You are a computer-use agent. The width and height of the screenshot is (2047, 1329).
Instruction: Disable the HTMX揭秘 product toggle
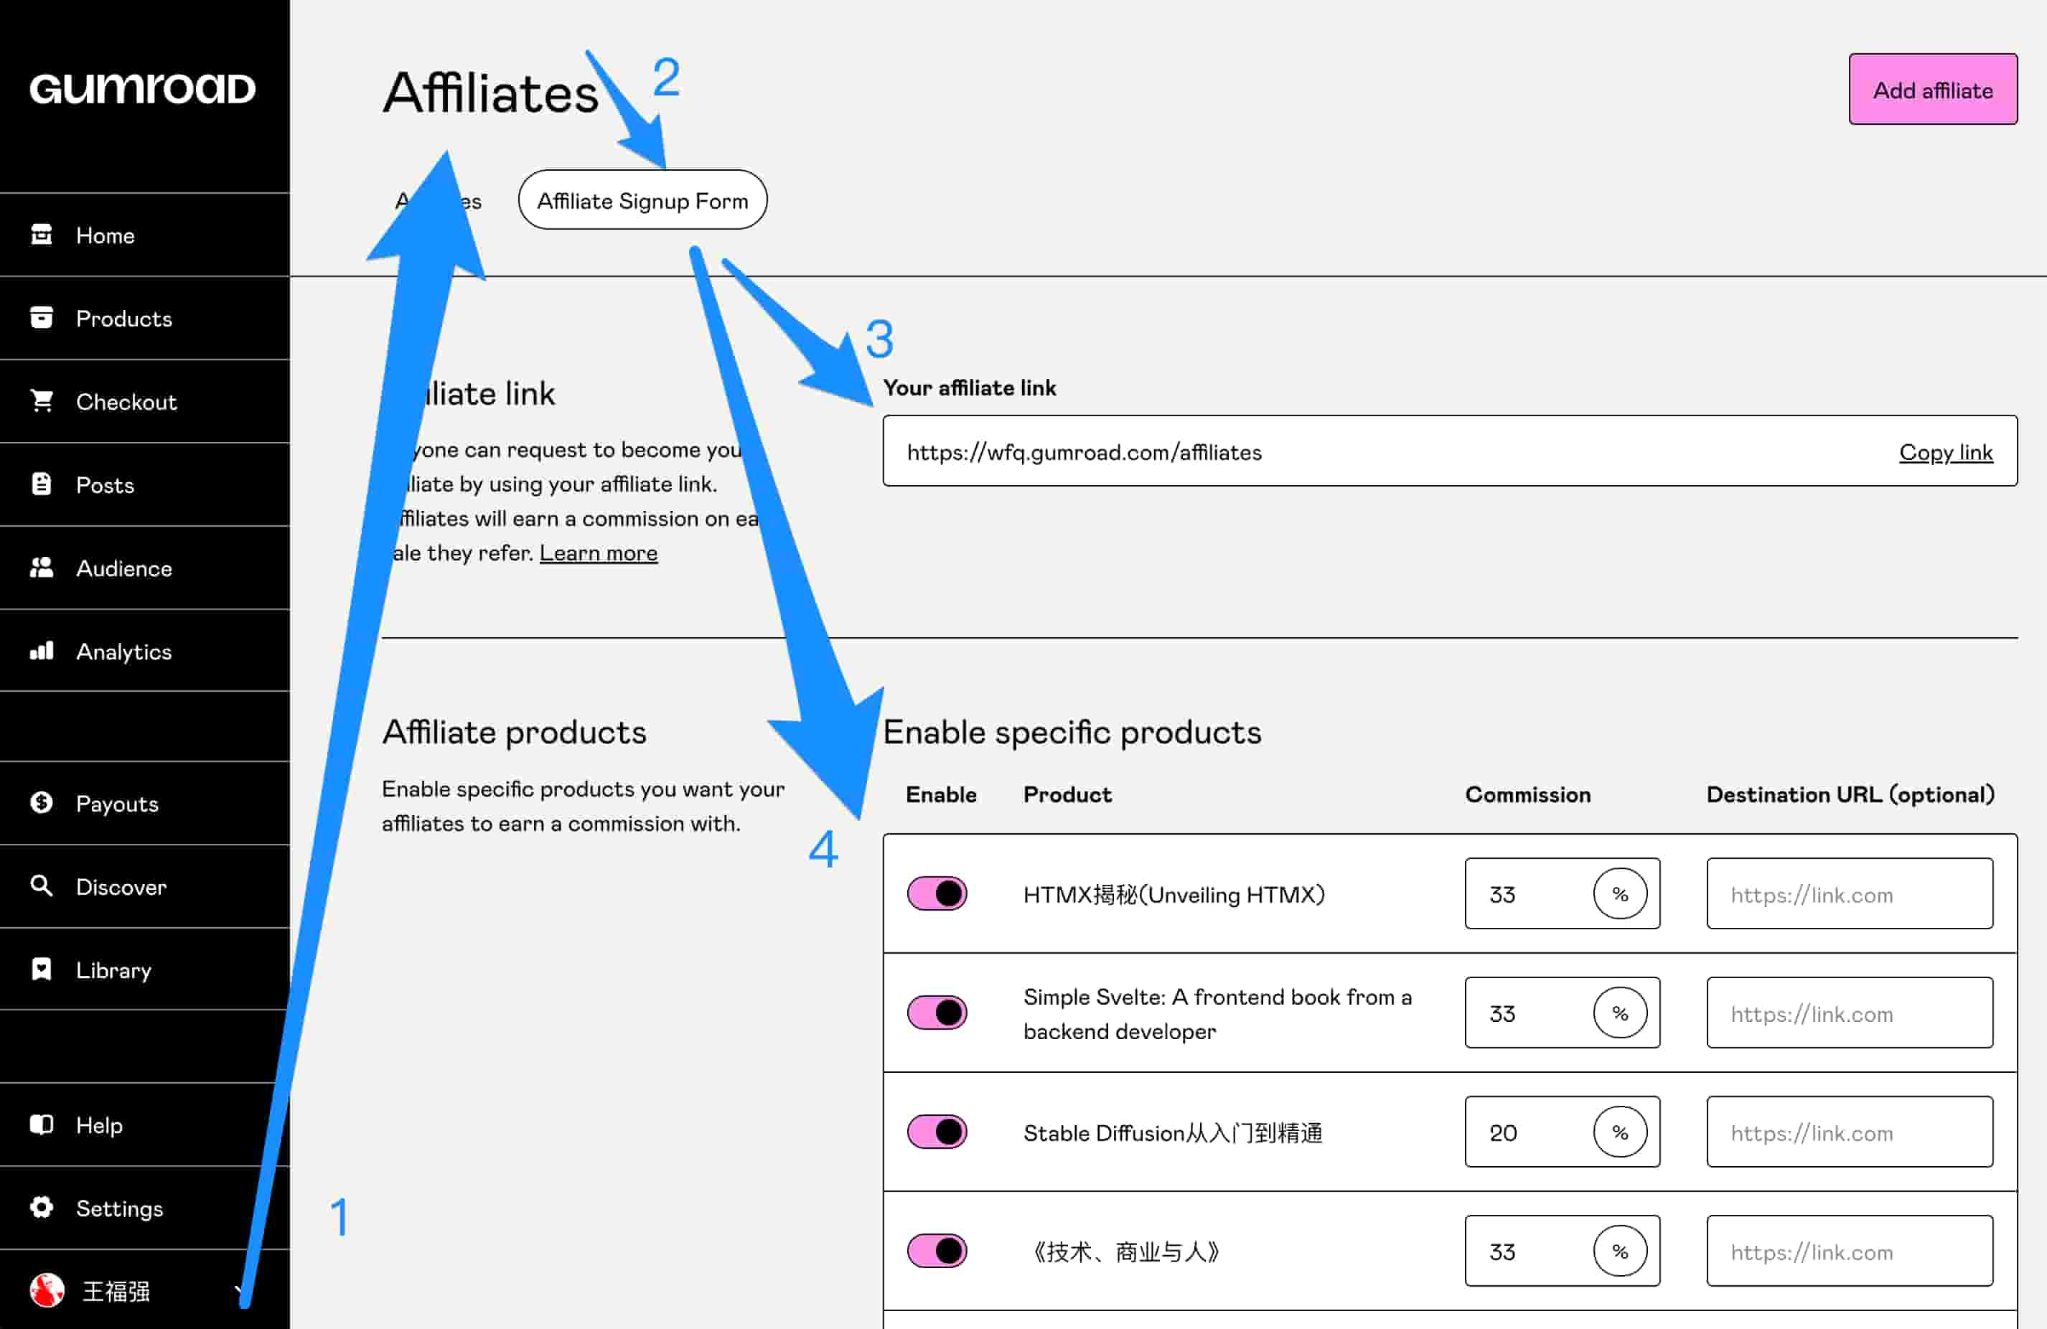tap(937, 893)
